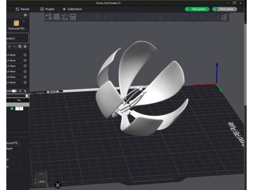The height and width of the screenshot is (190, 253).
Task: Click the gold Textured PEI bed swatch
Action: [16, 23]
